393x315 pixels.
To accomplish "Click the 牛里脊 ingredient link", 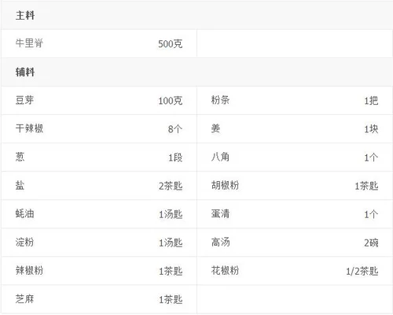I will coord(29,43).
